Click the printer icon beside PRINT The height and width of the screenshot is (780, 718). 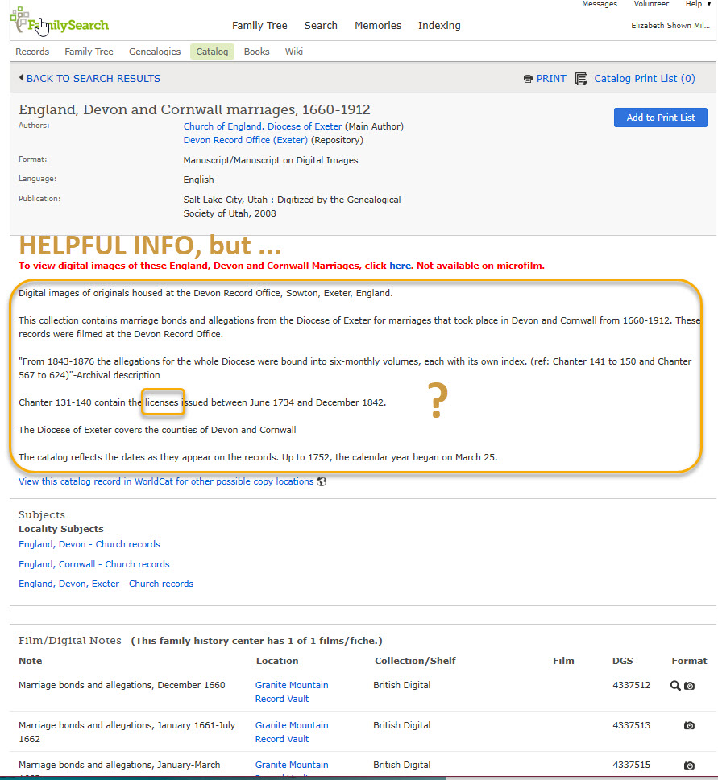[x=528, y=79]
